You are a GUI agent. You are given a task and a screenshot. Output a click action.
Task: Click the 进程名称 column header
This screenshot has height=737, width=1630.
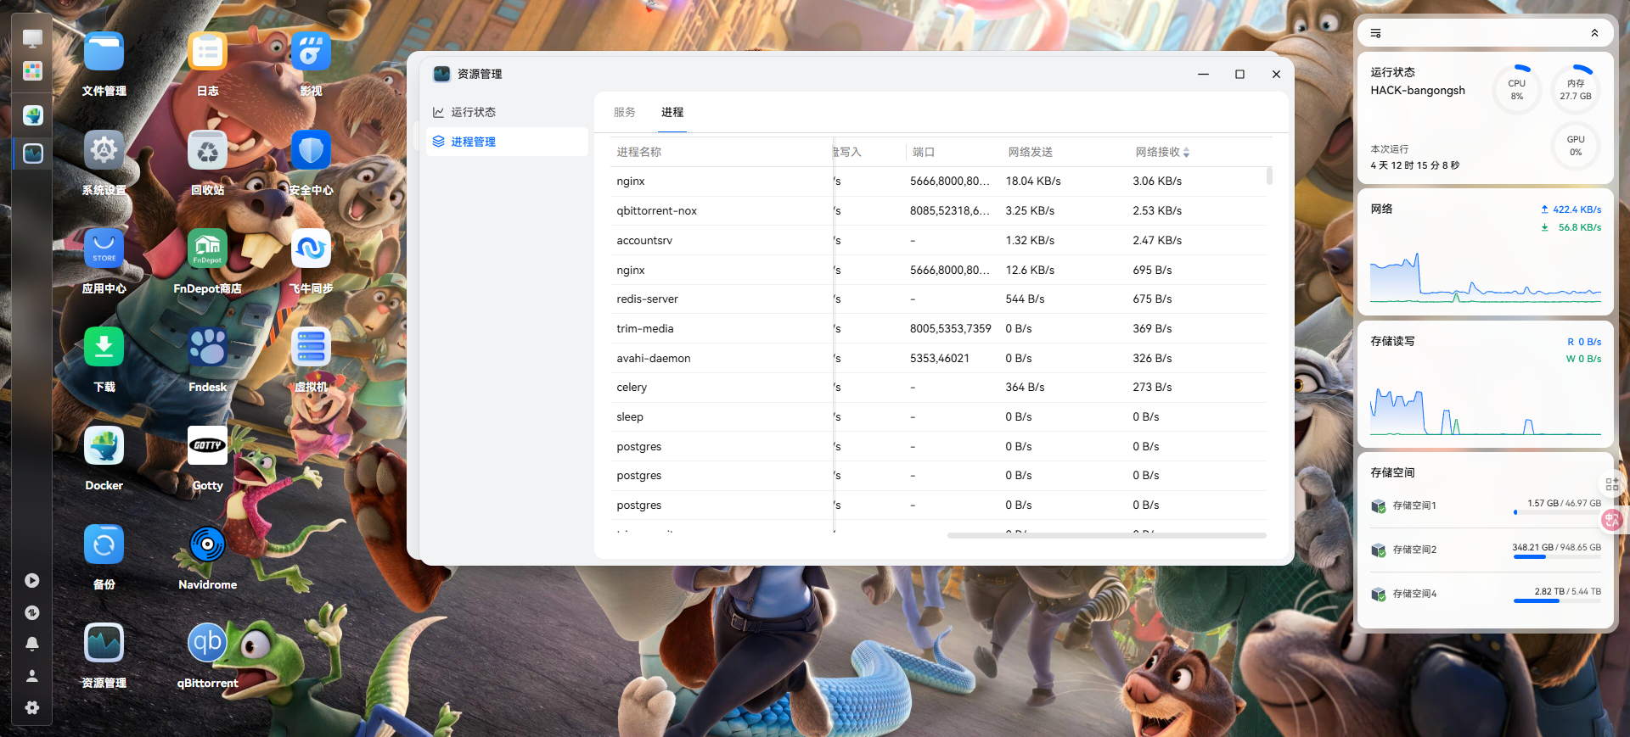pos(639,153)
